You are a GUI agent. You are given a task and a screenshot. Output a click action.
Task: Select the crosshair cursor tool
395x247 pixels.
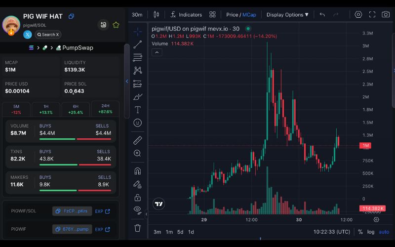coord(138,32)
